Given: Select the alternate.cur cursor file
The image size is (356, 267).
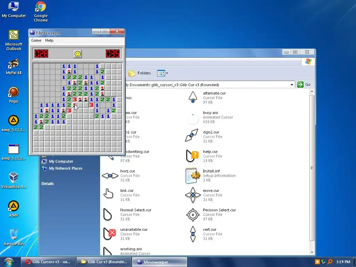Looking at the screenshot, I should click(207, 98).
